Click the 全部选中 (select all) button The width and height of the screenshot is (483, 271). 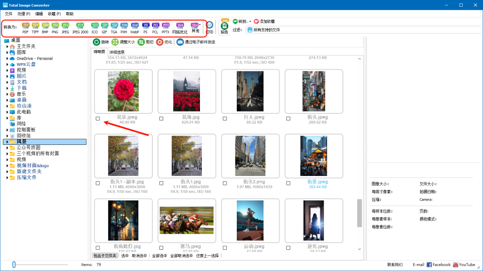coord(159,256)
